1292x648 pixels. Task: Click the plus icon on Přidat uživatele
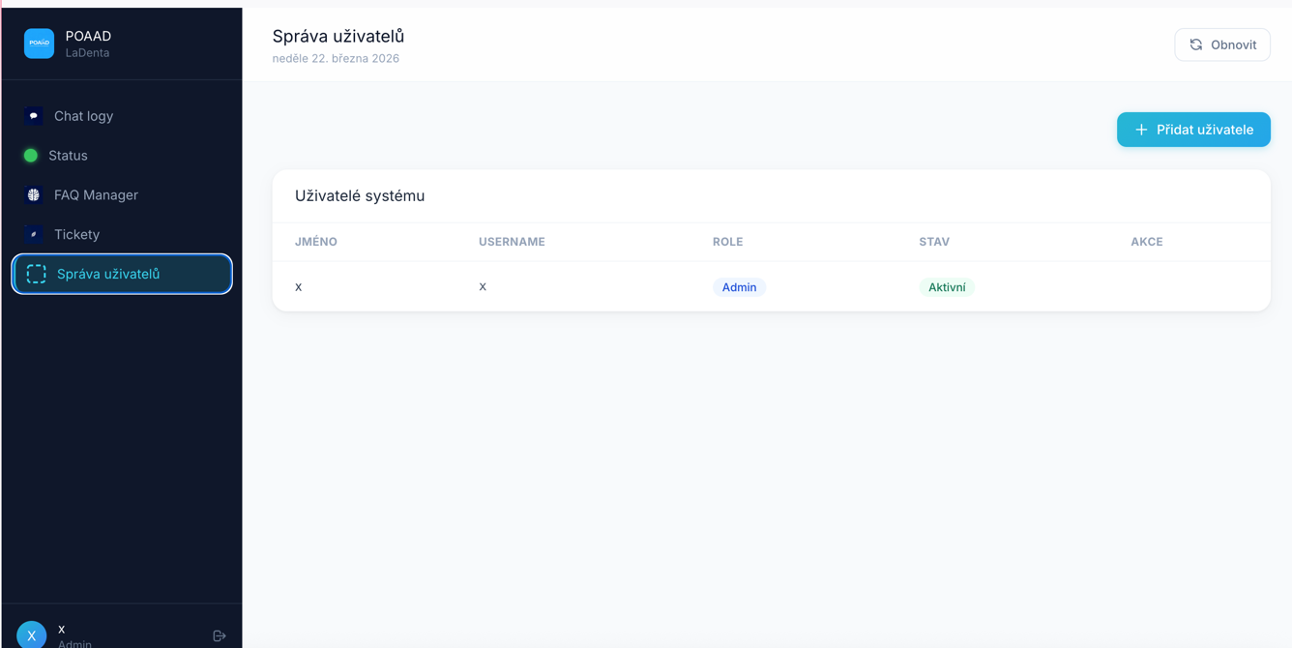[x=1141, y=130]
